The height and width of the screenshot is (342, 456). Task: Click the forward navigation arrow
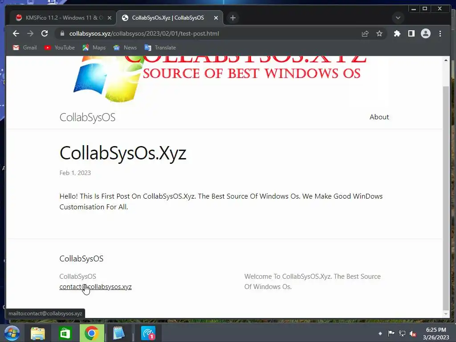pyautogui.click(x=30, y=34)
